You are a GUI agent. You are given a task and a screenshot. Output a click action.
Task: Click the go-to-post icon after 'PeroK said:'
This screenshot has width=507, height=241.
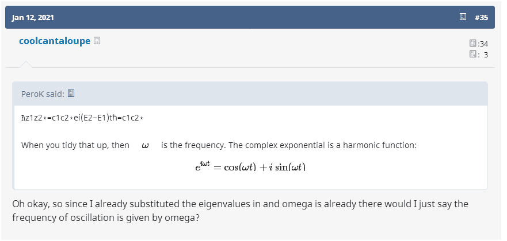71,94
